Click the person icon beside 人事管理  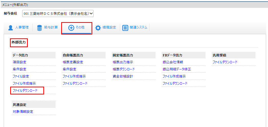tap(11, 28)
